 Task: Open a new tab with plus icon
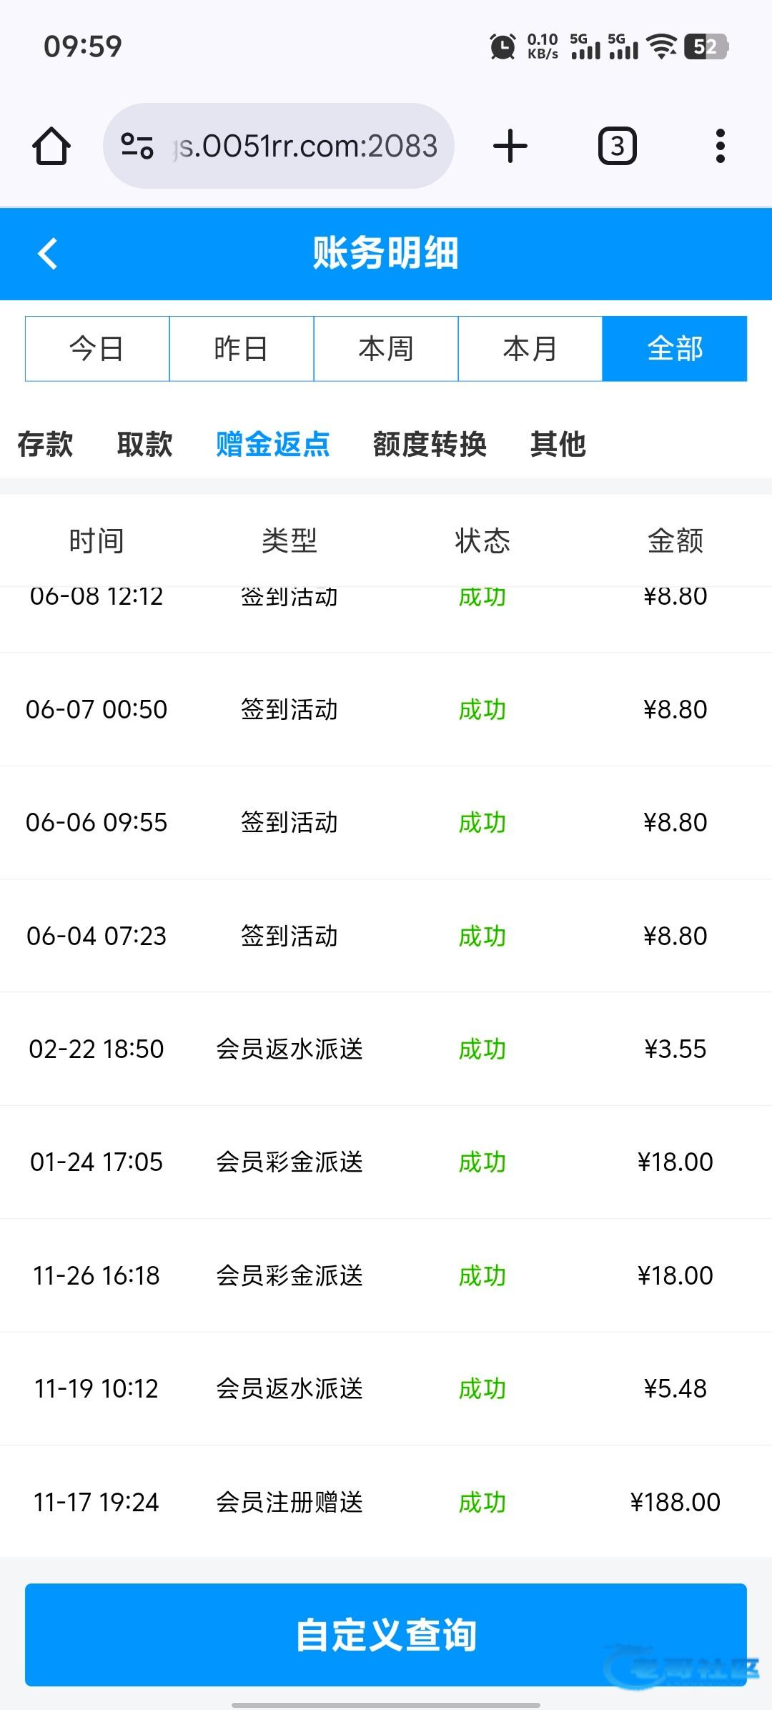tap(510, 147)
